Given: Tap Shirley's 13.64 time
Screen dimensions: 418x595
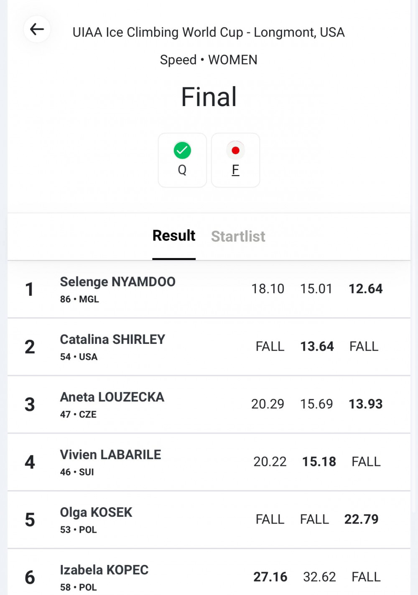Looking at the screenshot, I should [317, 346].
